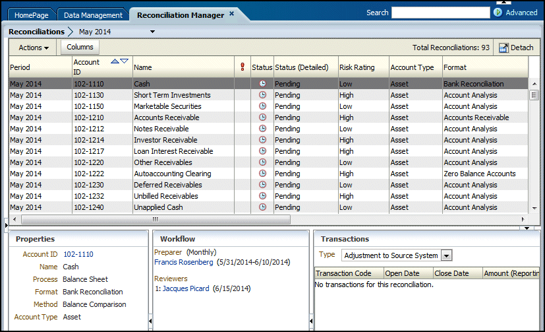545x332 pixels.
Task: Click the search go icon beside Advanced
Action: [x=498, y=13]
